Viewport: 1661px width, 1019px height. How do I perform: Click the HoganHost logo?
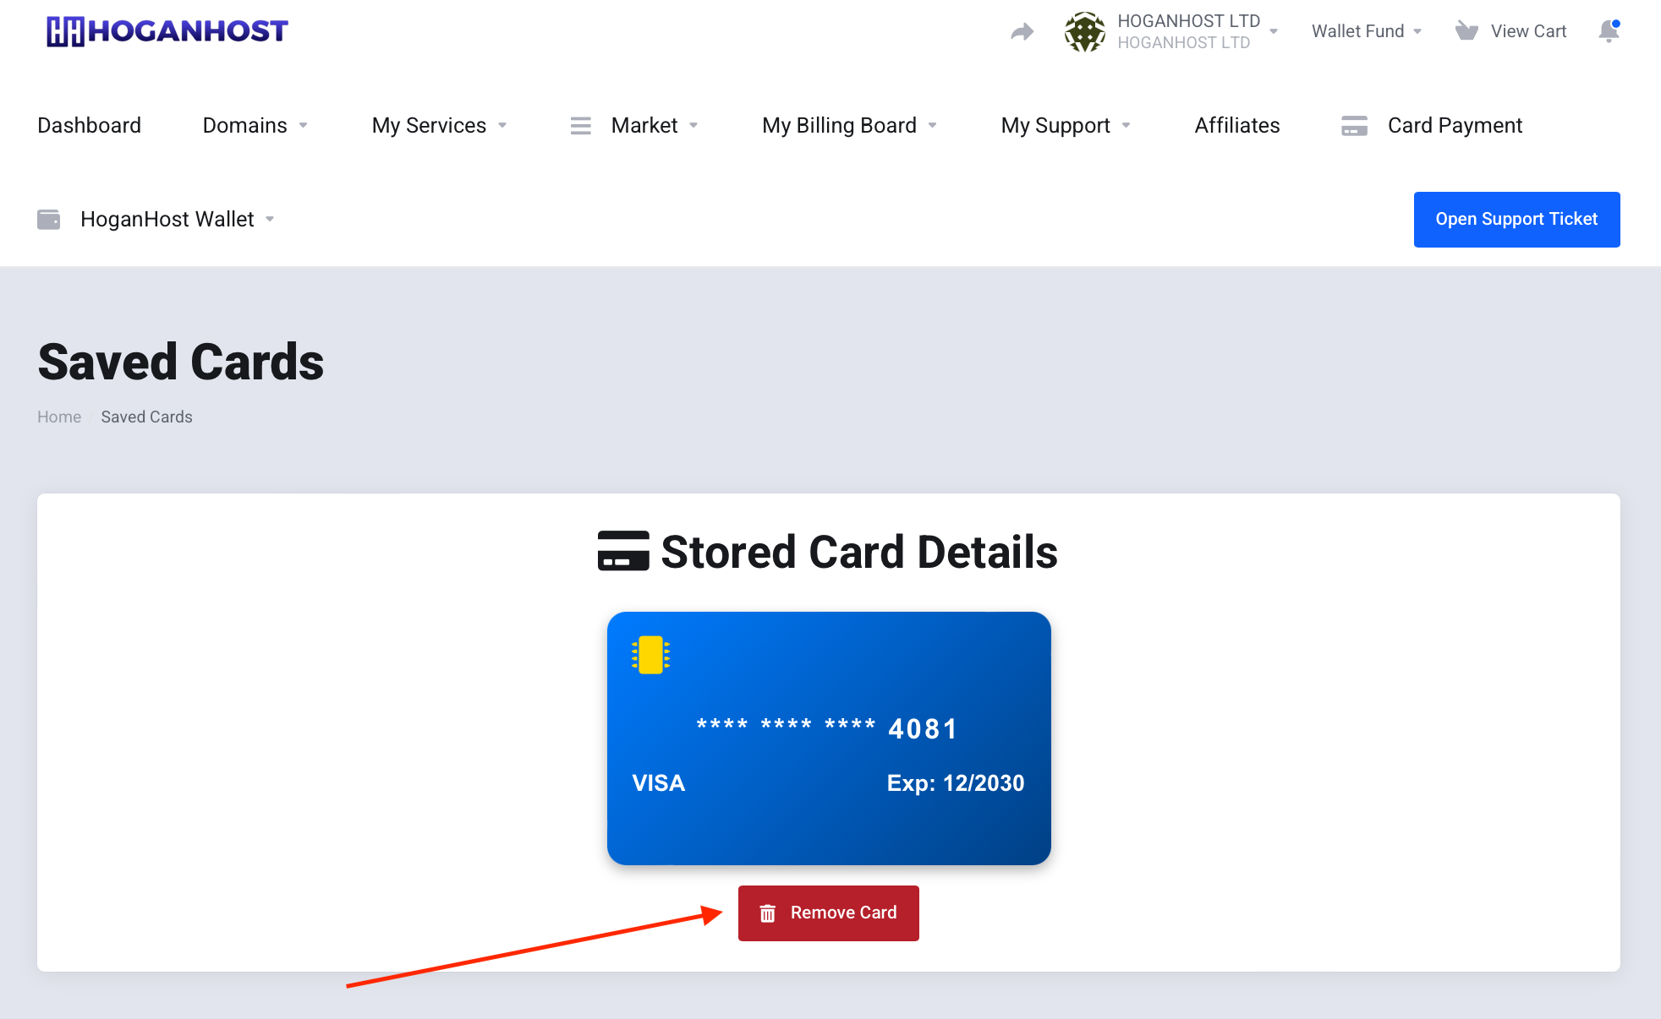pyautogui.click(x=167, y=31)
